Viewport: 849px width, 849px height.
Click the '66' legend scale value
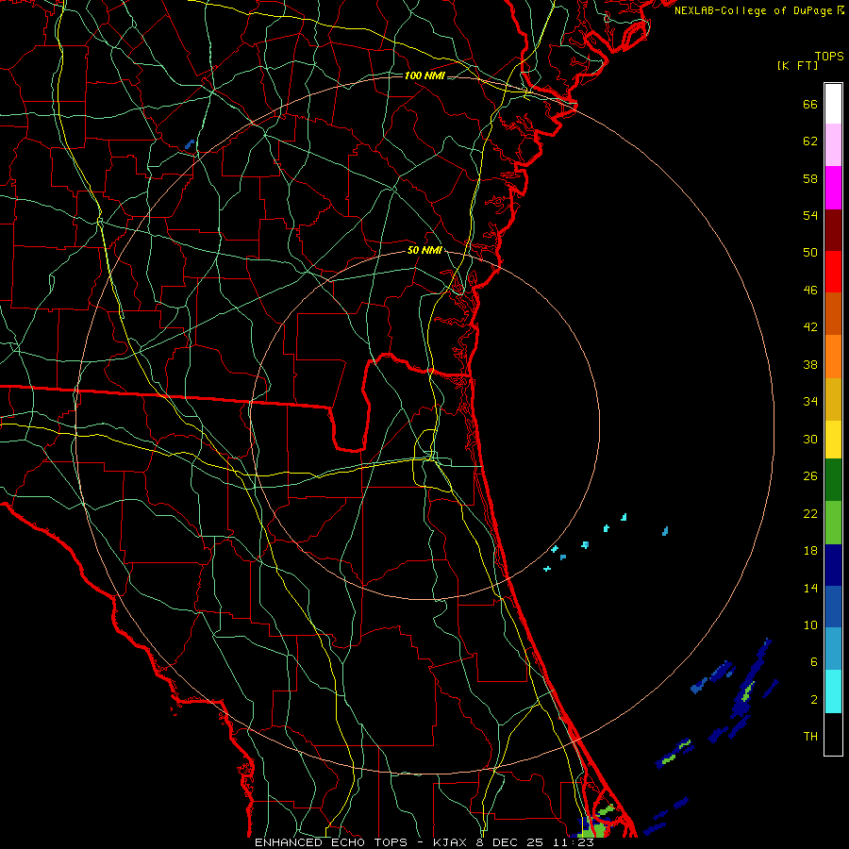[x=810, y=104]
